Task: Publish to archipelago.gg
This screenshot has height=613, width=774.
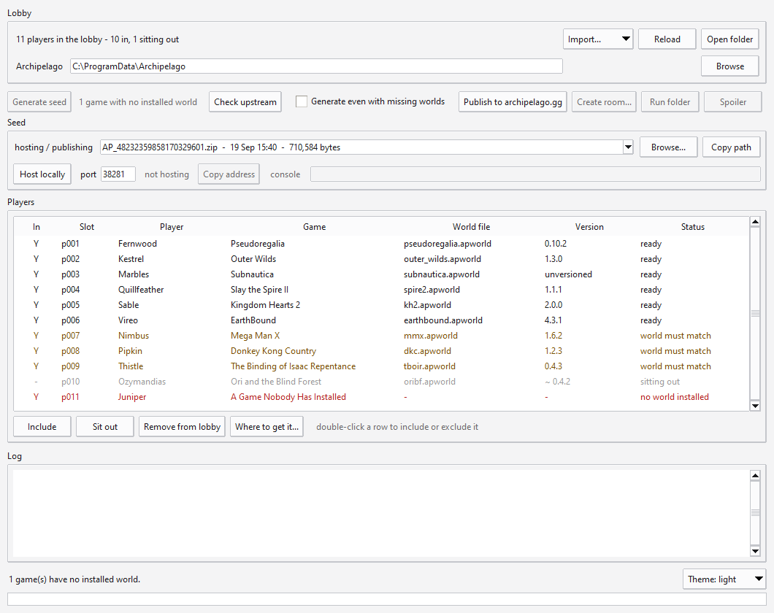Action: point(513,102)
